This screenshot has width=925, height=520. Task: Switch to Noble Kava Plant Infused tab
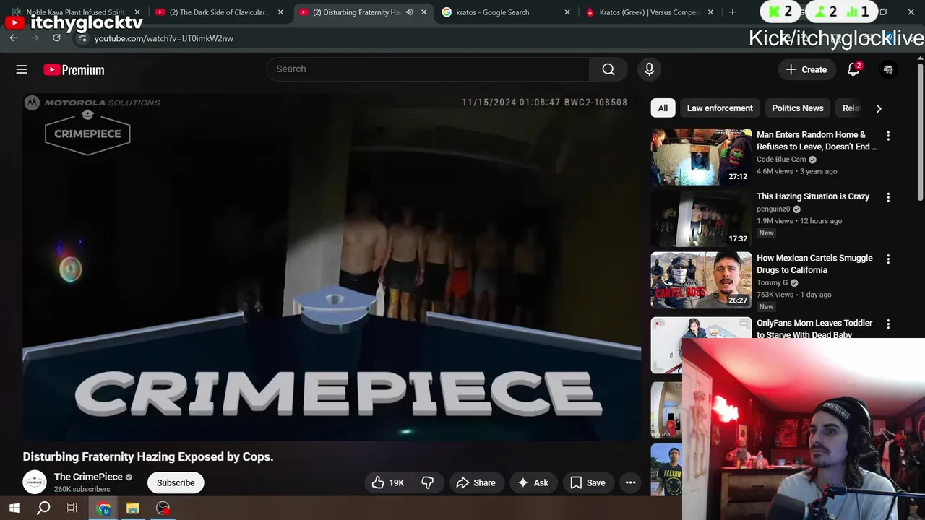click(75, 12)
